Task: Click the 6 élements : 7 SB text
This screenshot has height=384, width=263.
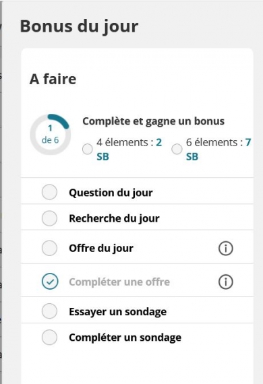Action: tap(218, 149)
